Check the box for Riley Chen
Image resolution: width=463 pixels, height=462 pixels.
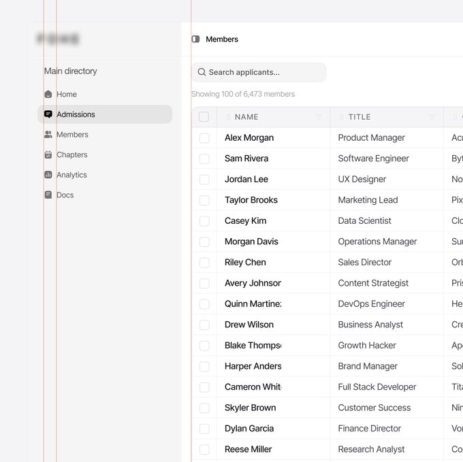204,262
